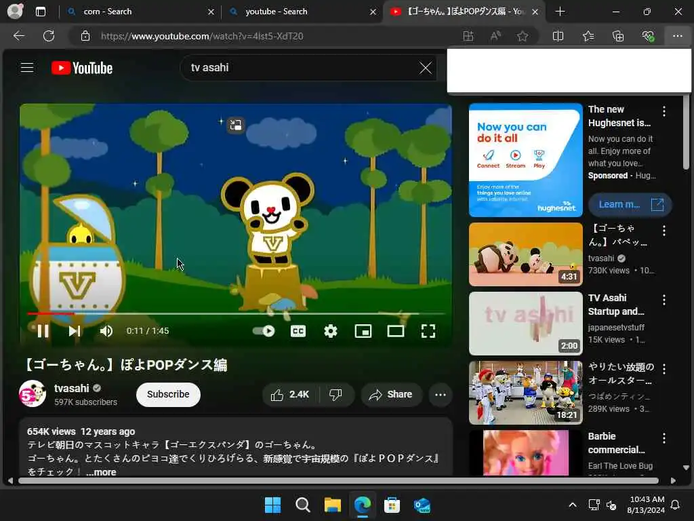The height and width of the screenshot is (521, 694).
Task: Switch to miniplayer mode
Action: tap(363, 331)
